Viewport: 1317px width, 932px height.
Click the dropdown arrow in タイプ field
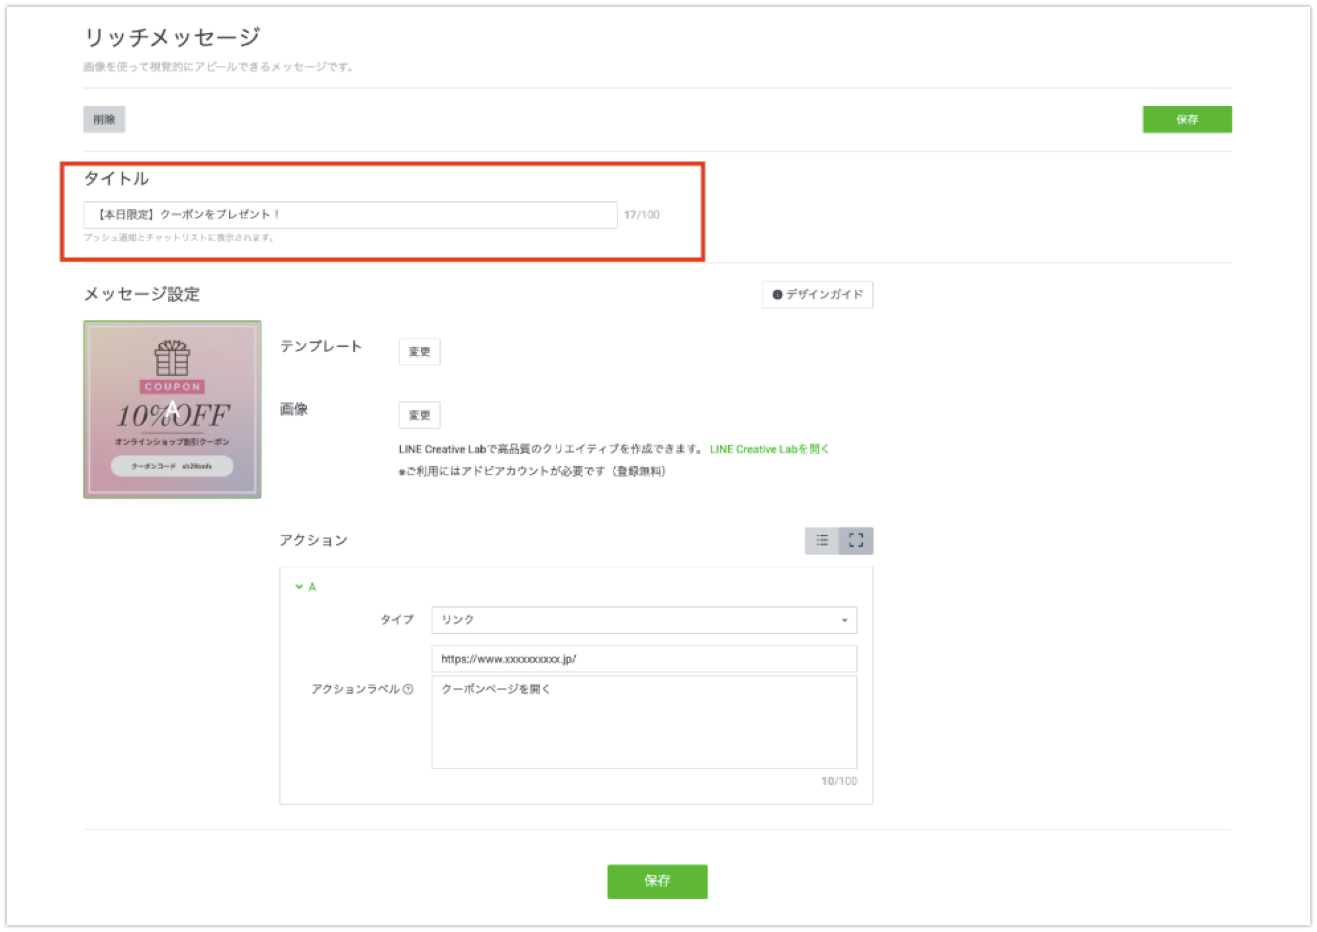click(844, 620)
